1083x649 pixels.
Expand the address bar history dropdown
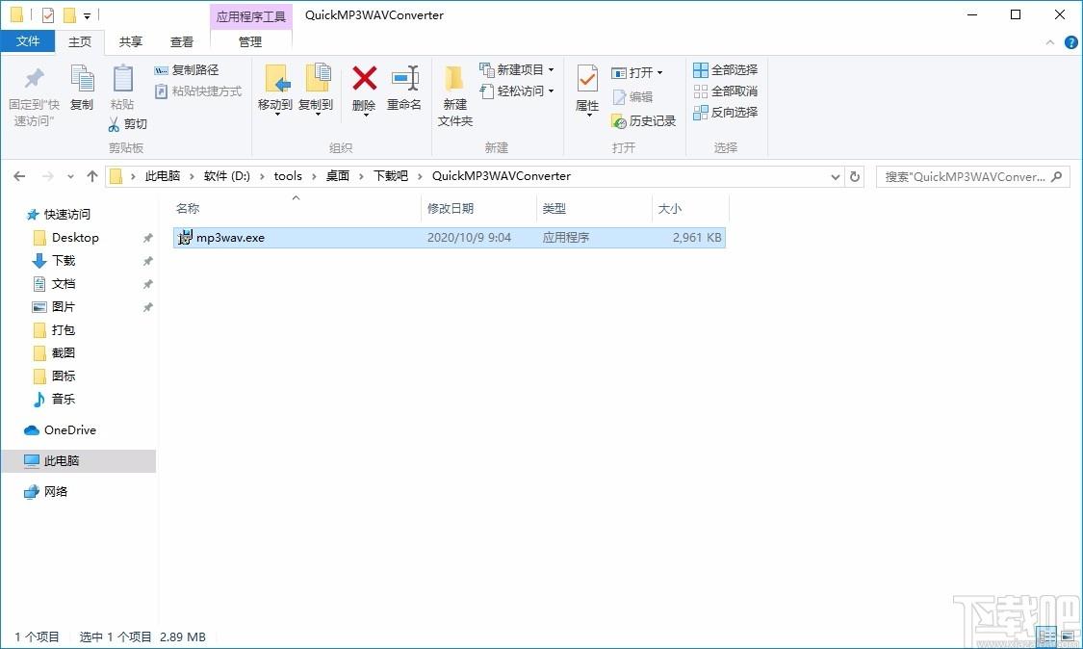pos(835,177)
